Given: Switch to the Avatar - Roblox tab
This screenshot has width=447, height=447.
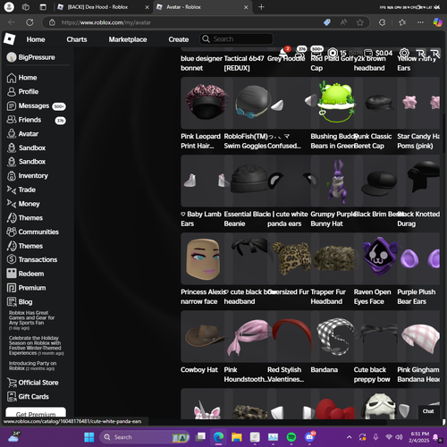Looking at the screenshot, I should (202, 7).
